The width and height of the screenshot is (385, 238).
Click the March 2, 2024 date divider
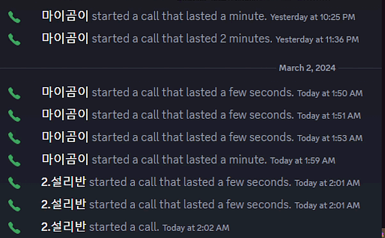click(307, 68)
